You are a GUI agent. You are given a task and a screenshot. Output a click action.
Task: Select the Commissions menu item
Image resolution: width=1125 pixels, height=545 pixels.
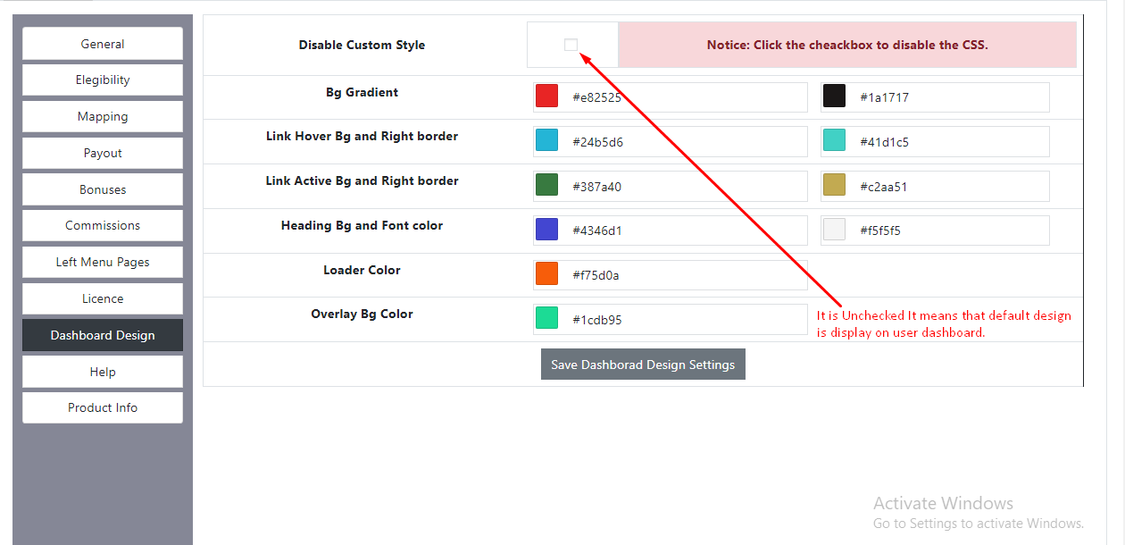102,225
